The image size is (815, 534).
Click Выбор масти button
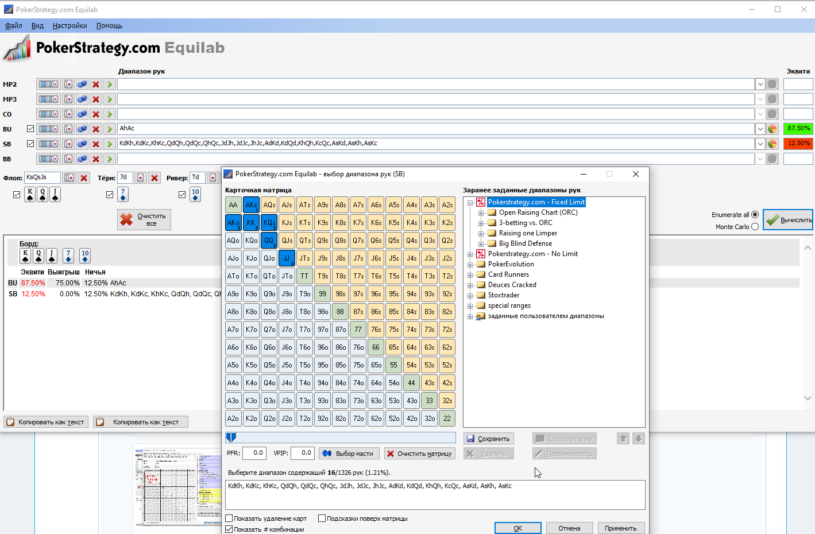click(349, 454)
